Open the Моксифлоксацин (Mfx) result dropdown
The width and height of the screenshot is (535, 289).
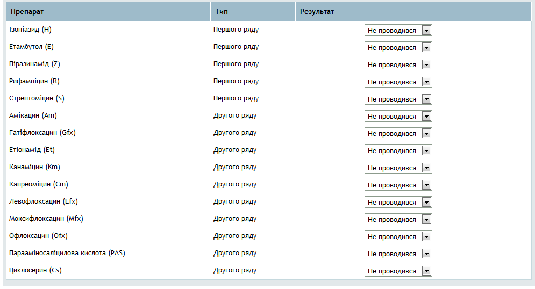pos(398,220)
